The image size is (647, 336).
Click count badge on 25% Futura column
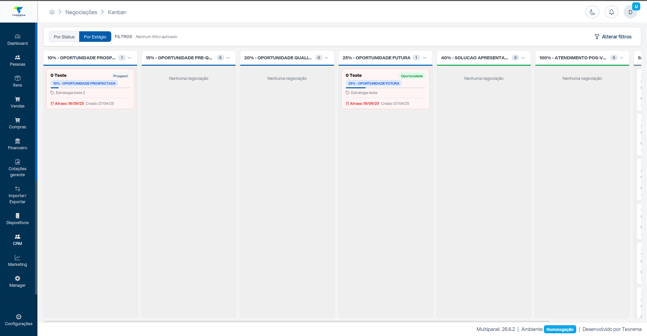click(x=416, y=58)
